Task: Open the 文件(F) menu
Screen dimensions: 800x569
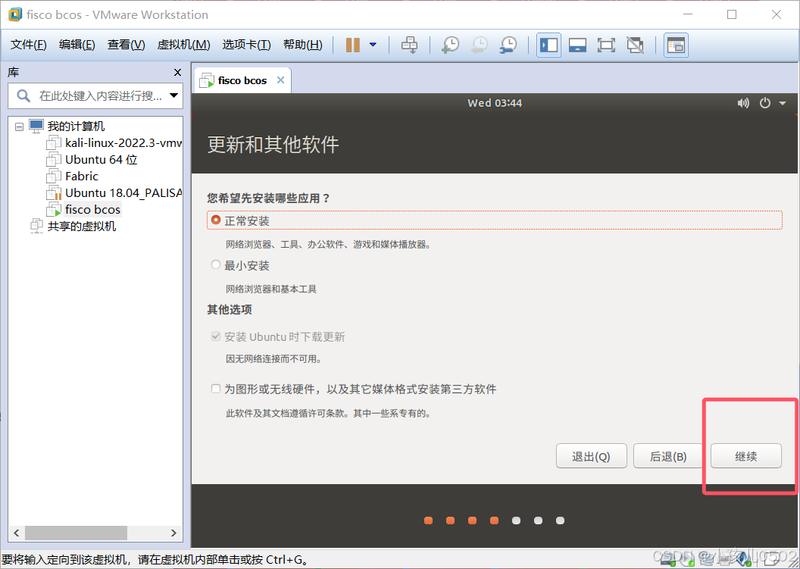Action: pyautogui.click(x=29, y=45)
